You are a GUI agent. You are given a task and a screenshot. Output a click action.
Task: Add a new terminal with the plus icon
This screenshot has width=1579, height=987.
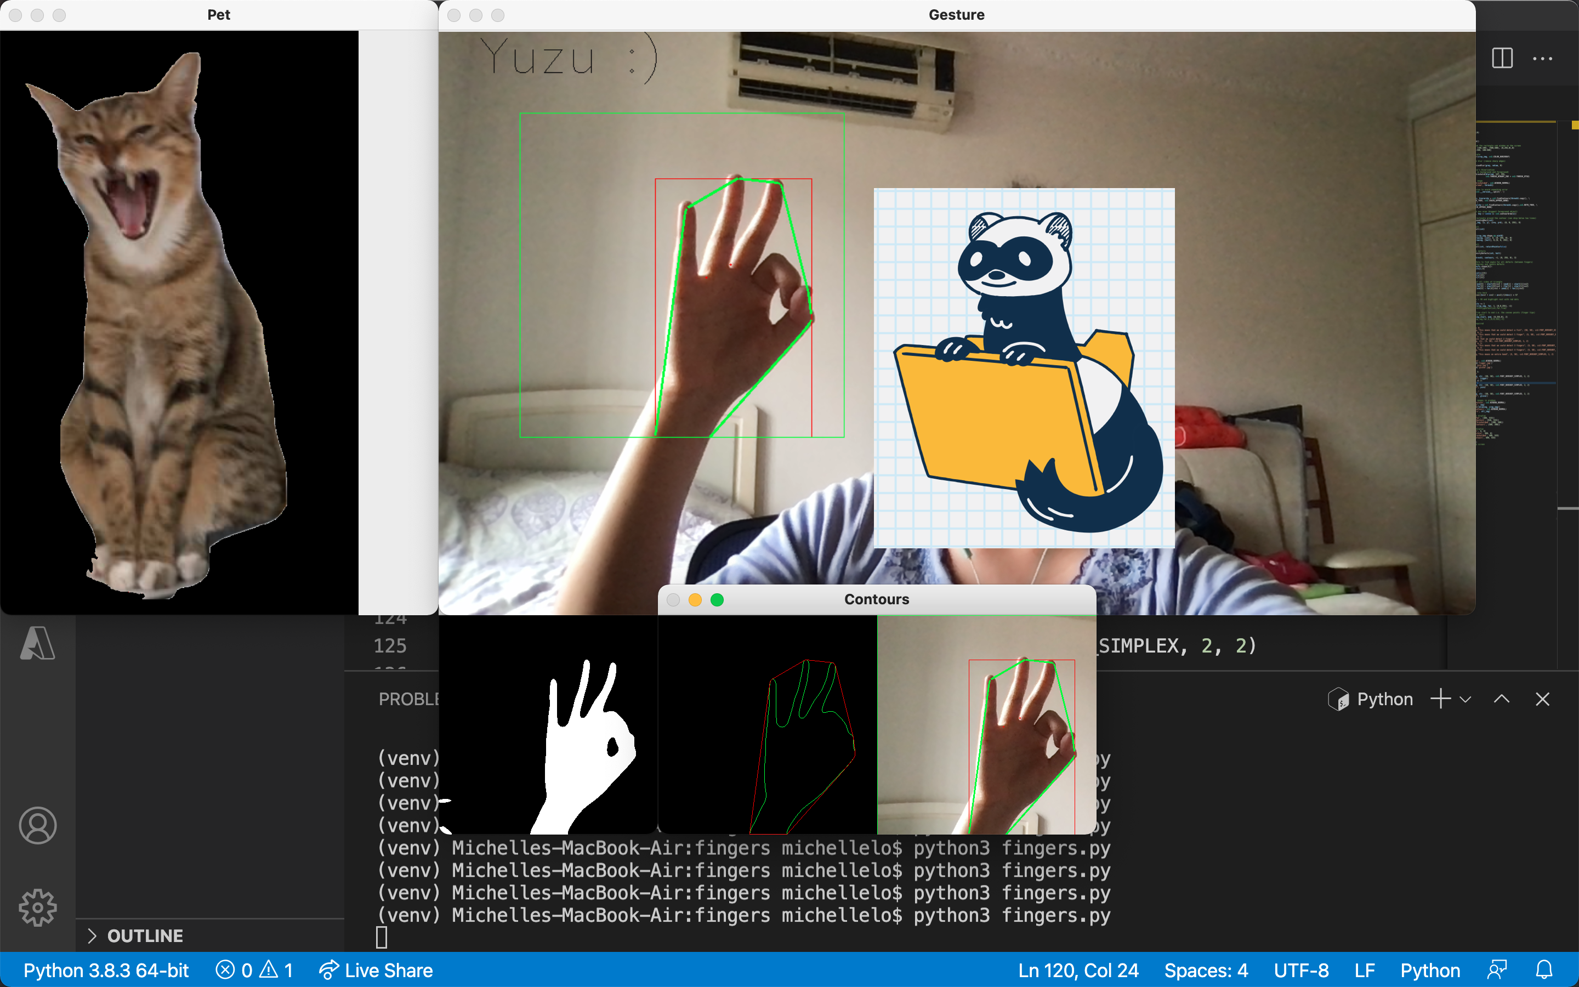coord(1440,699)
